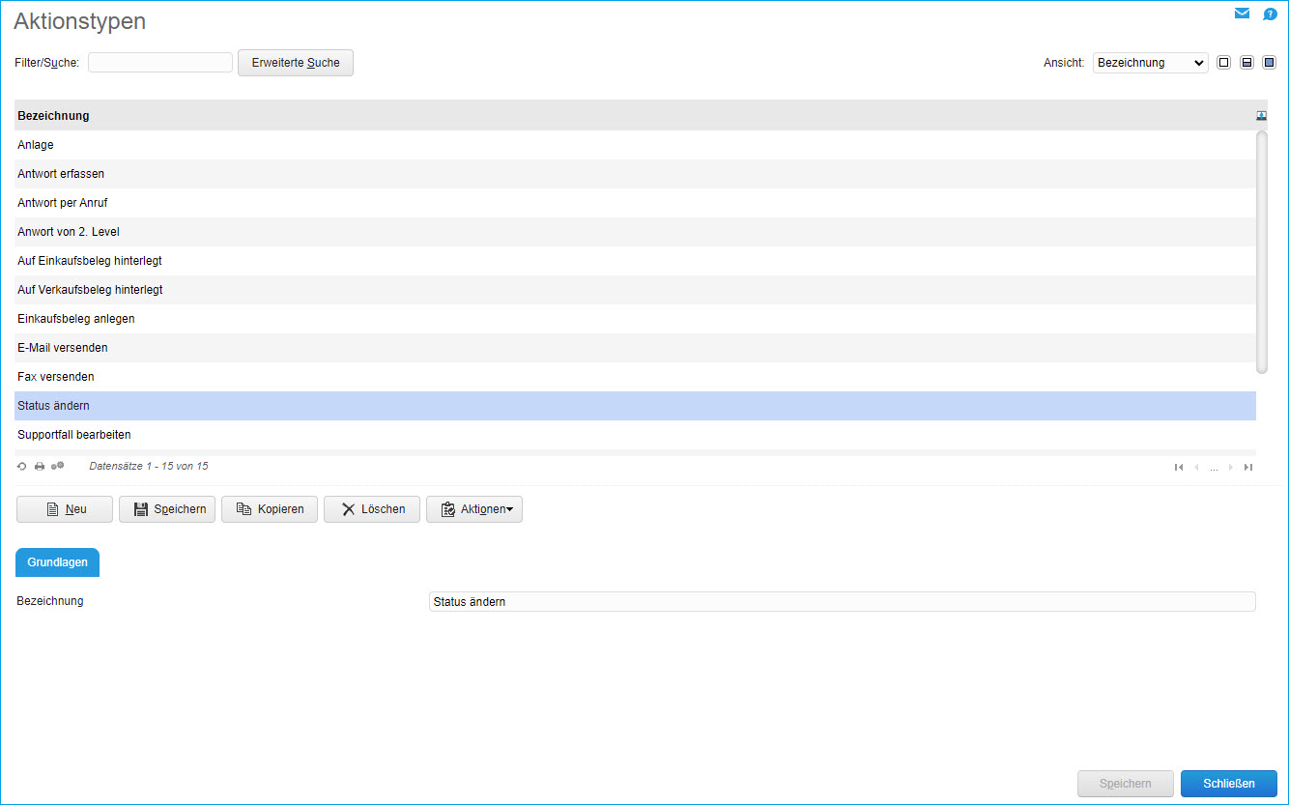
Task: Go to the previous page of records
Action: [x=1196, y=467]
